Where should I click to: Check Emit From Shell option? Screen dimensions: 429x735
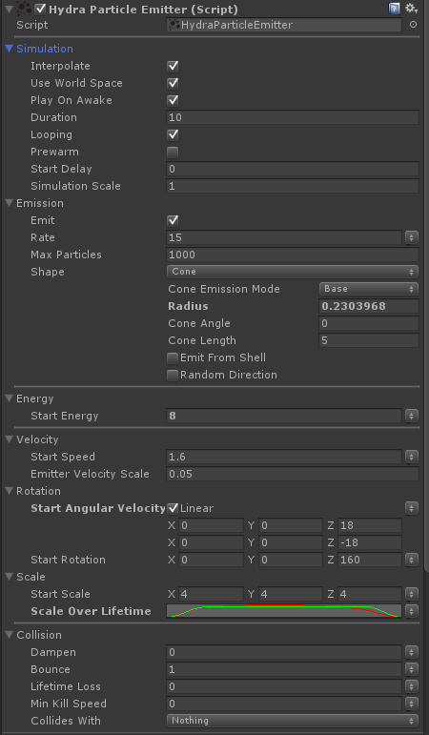(173, 358)
